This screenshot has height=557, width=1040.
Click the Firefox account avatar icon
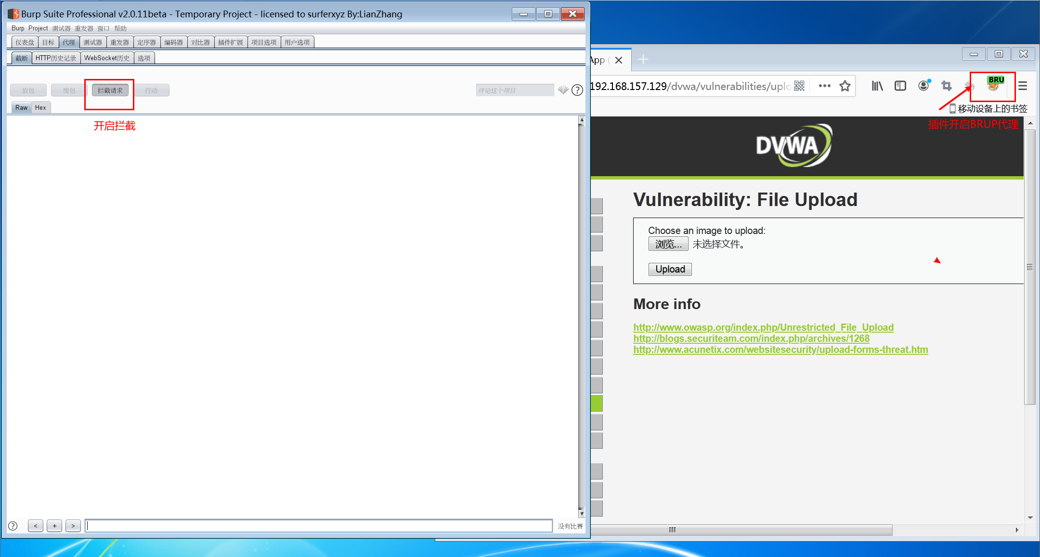tap(923, 86)
